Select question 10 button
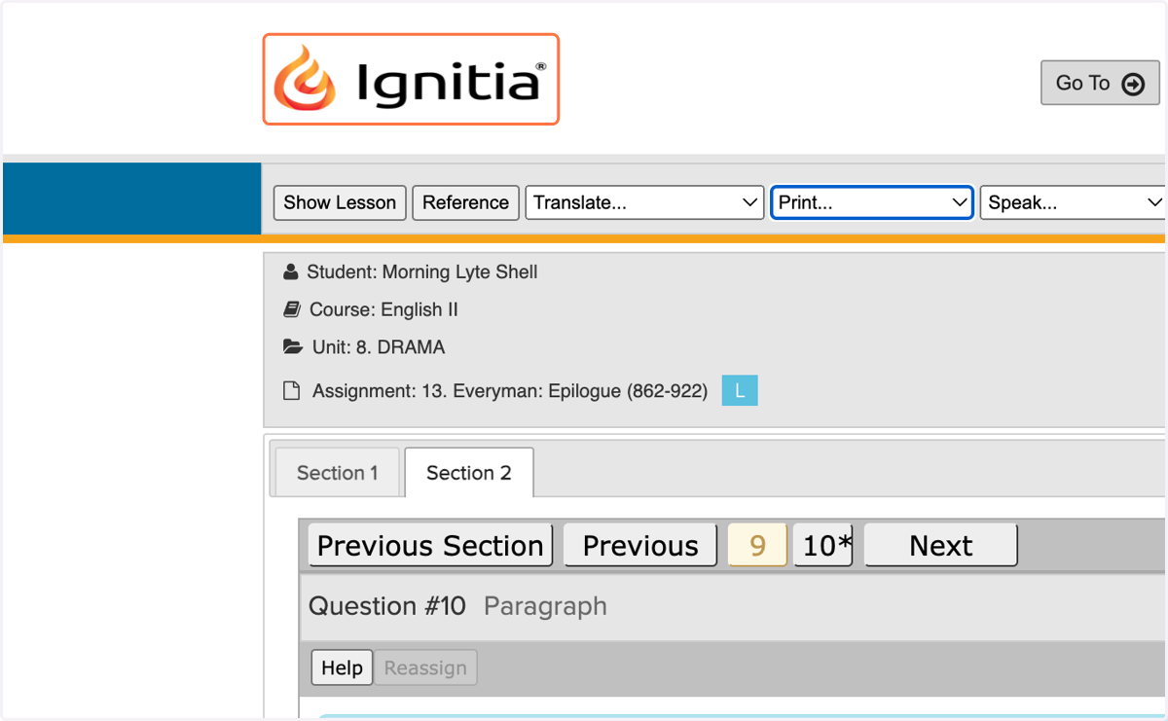 coord(822,545)
